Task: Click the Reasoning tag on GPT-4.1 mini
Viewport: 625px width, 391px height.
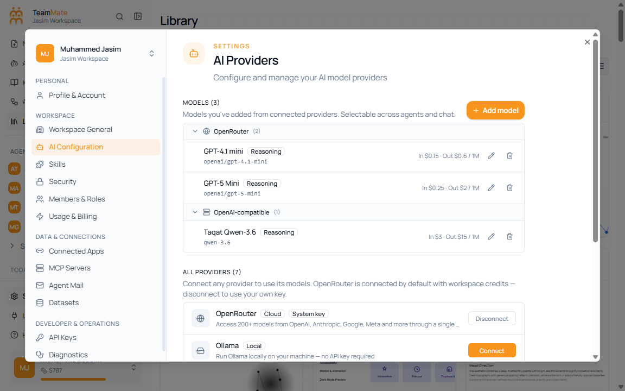Action: click(x=266, y=152)
